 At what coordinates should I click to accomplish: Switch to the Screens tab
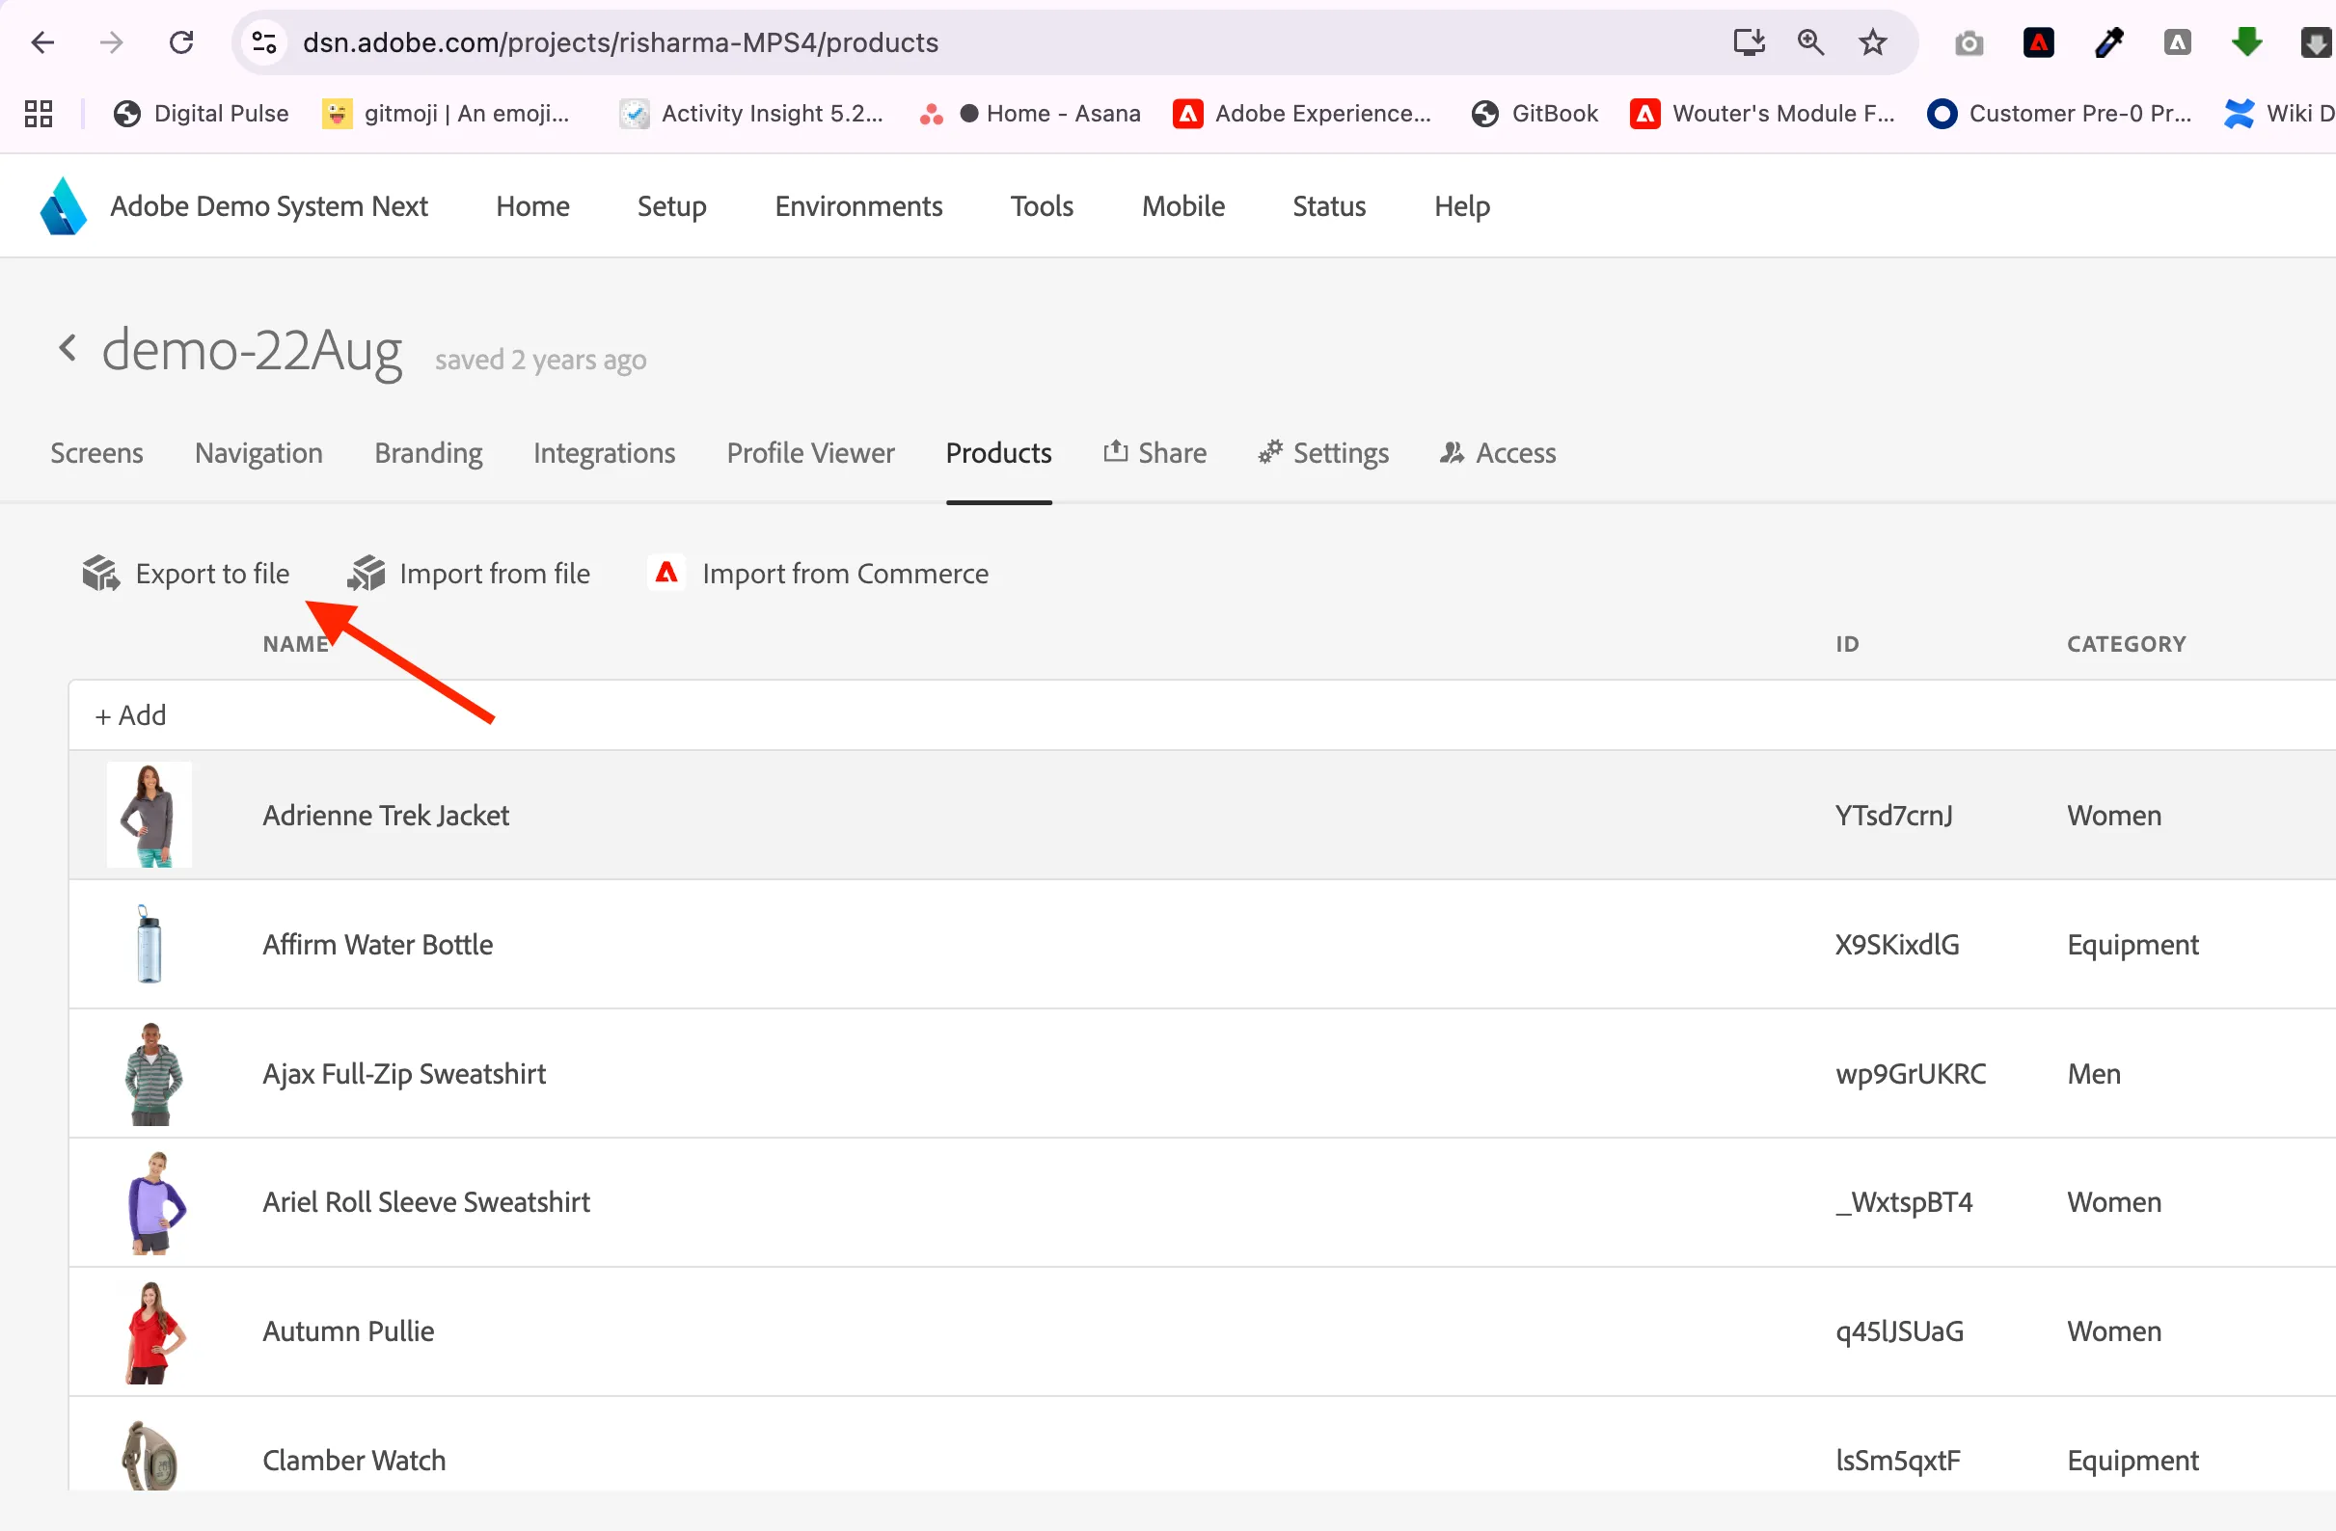point(96,453)
